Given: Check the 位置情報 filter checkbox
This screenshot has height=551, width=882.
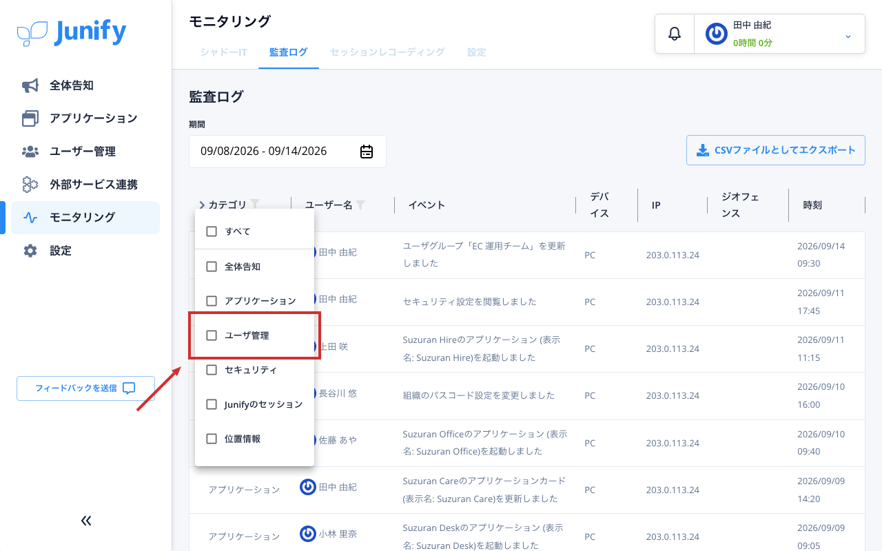Looking at the screenshot, I should coord(212,439).
